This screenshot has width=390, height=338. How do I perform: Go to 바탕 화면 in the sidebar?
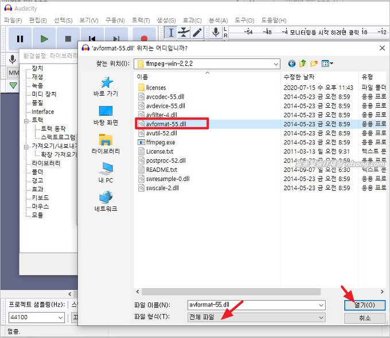click(x=106, y=115)
